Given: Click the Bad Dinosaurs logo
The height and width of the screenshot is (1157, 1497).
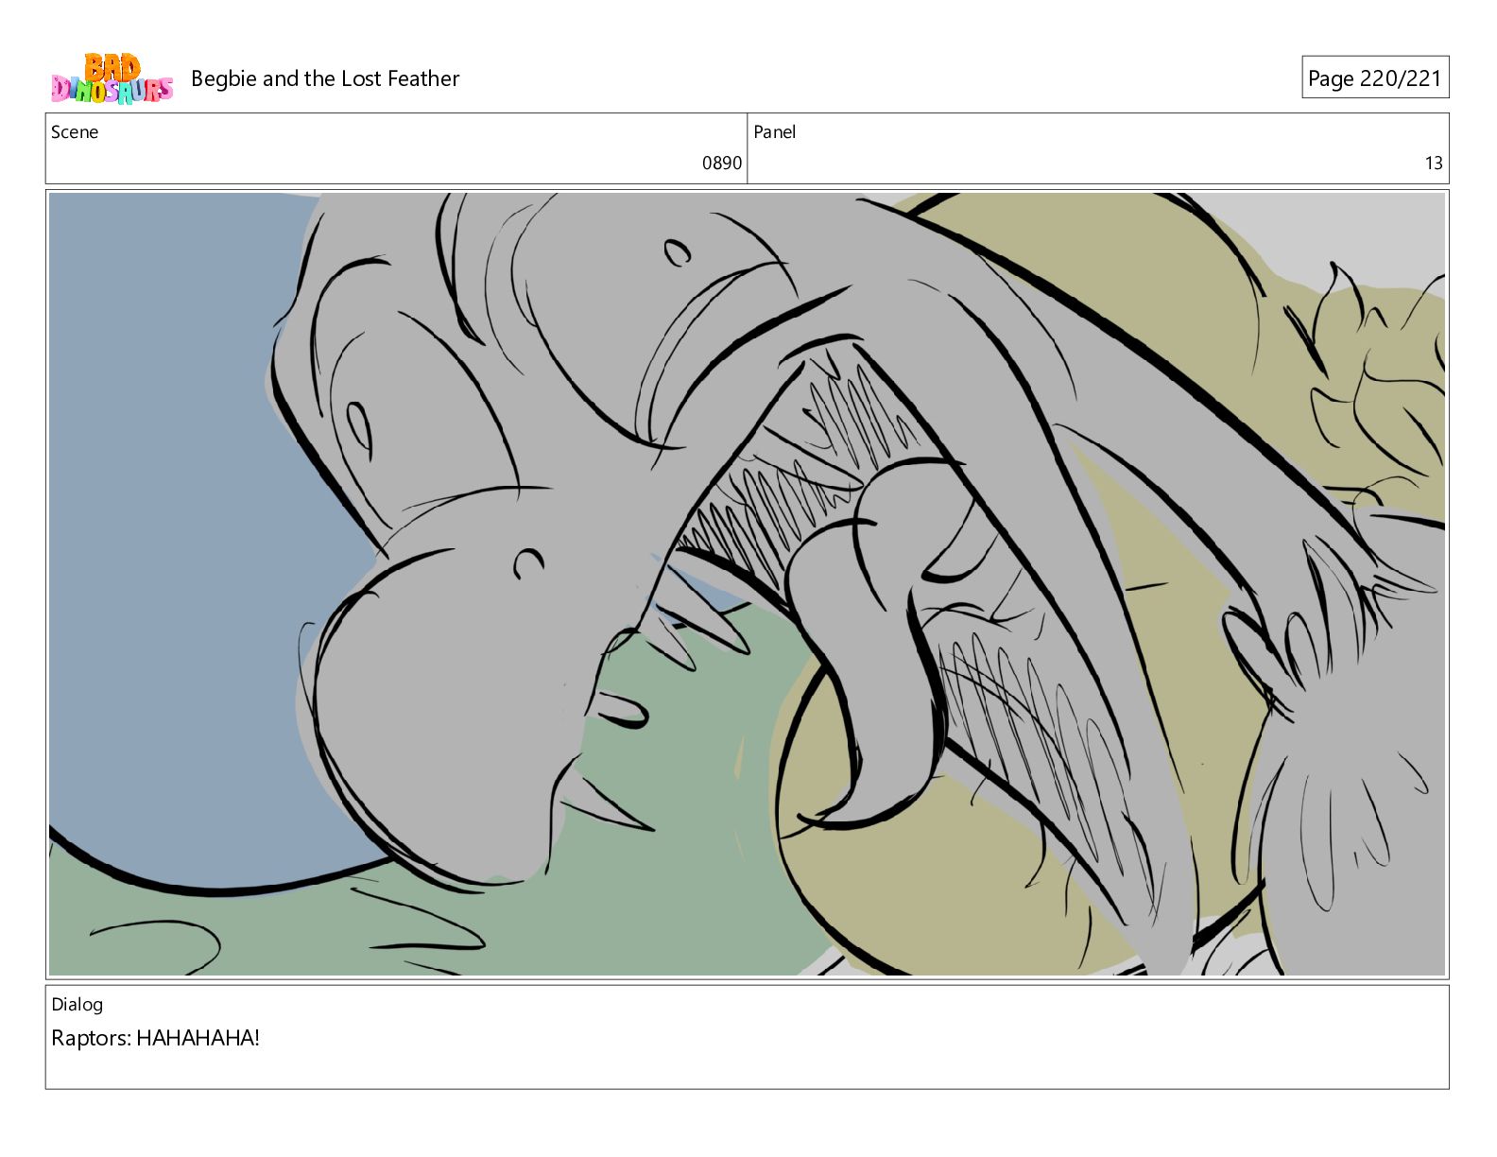Looking at the screenshot, I should point(112,78).
